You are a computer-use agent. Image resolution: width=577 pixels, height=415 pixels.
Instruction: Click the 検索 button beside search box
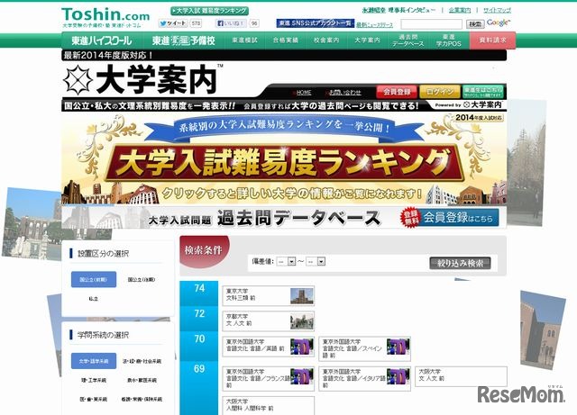tap(475, 24)
